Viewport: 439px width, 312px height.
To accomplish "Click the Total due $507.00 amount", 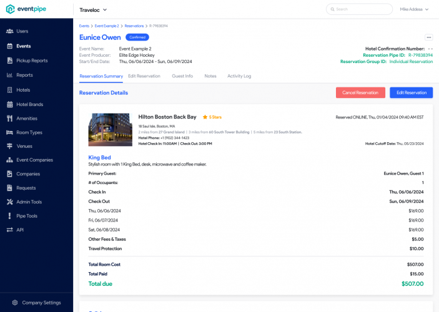I will (412, 284).
